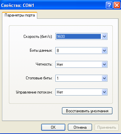
Task: Click the greyed Применить button
Action: (x=106, y=127)
